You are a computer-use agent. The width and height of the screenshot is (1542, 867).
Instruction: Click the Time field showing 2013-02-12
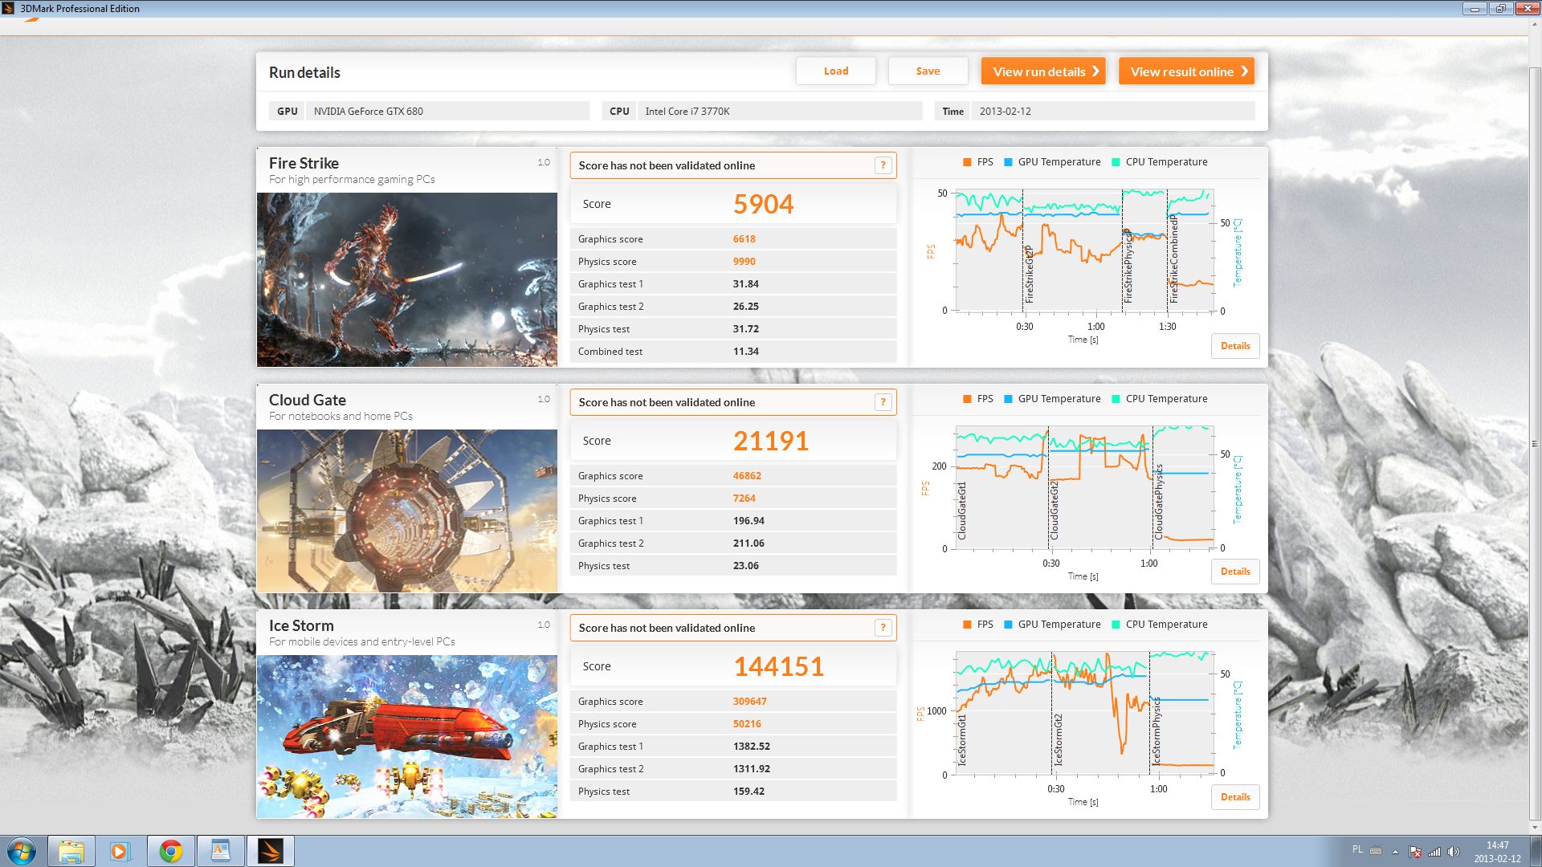[1112, 111]
